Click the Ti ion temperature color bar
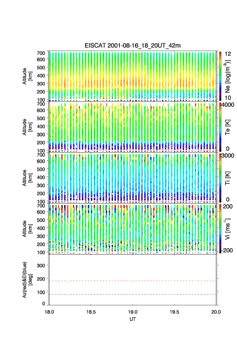The image size is (237, 356). point(220,178)
